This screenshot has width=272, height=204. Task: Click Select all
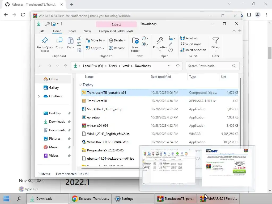(x=189, y=38)
